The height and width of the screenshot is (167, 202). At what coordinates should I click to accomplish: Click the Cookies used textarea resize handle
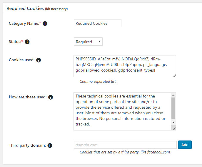tap(174, 75)
